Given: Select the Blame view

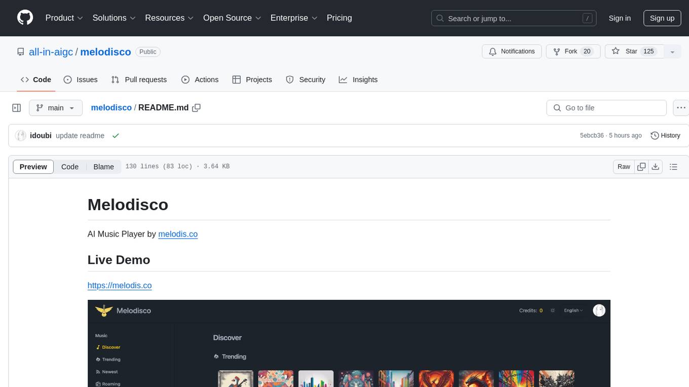Looking at the screenshot, I should pyautogui.click(x=104, y=167).
